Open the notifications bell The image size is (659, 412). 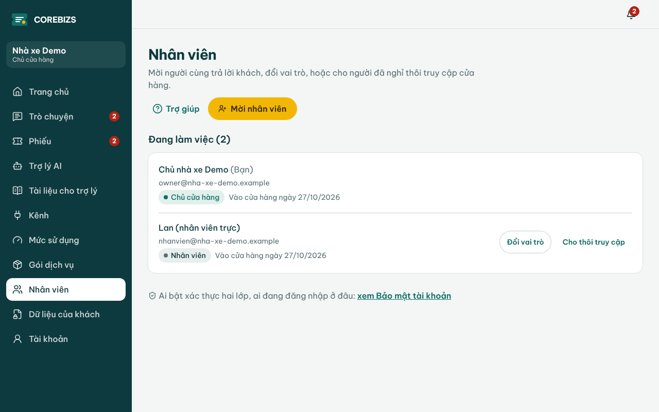pos(631,14)
